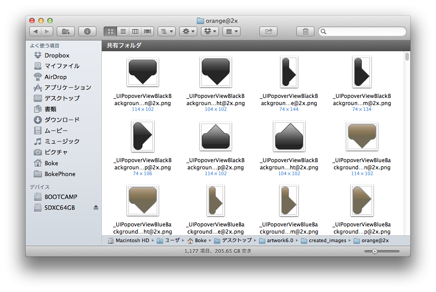Select the BOOTCAMP device
Image resolution: width=436 pixels, height=292 pixels.
pos(55,197)
